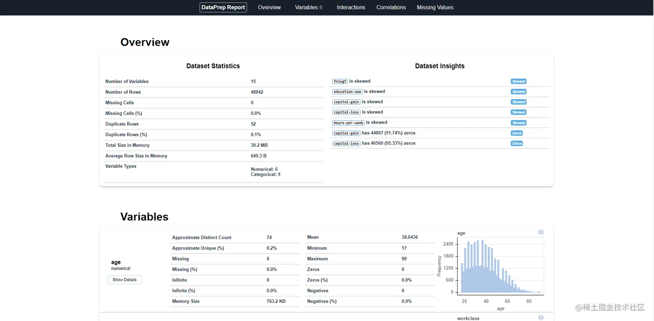The image size is (654, 321).
Task: Click the Approximate Unique (%) value 0.2%
Action: click(272, 248)
